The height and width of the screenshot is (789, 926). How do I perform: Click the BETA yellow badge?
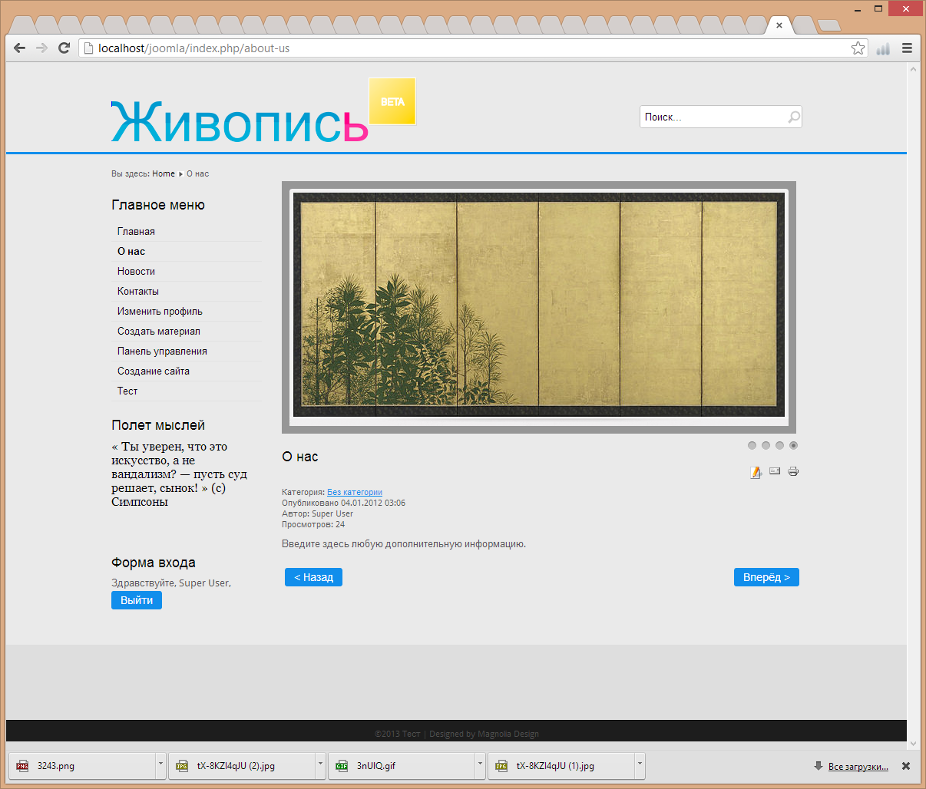pos(392,101)
